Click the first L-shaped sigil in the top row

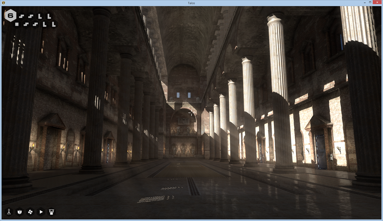coord(40,17)
